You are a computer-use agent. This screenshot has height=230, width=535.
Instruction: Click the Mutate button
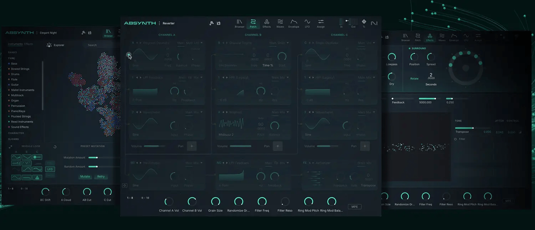85,177
